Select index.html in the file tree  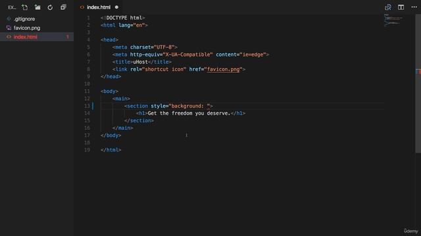coord(37,37)
